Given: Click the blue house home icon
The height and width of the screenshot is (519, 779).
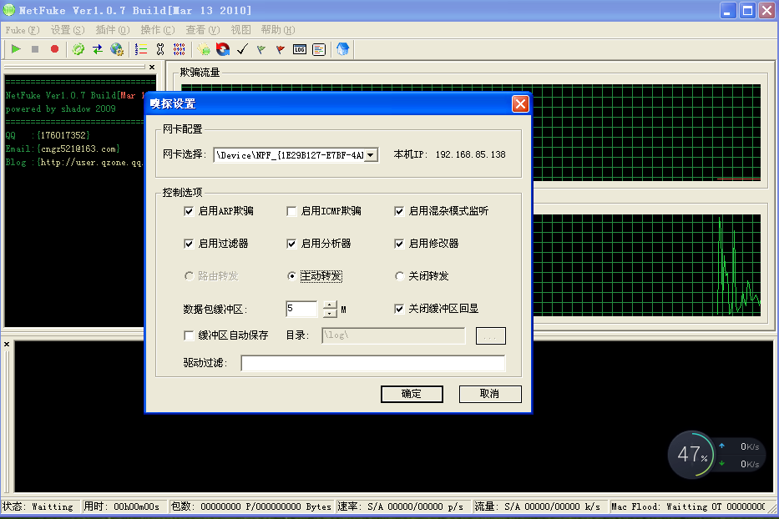Looking at the screenshot, I should pyautogui.click(x=343, y=48).
